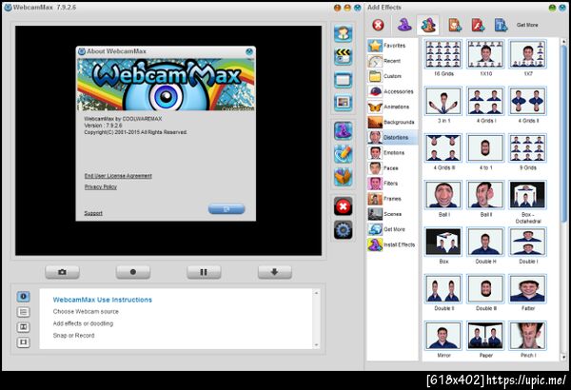Open End User License Agreement link

click(x=118, y=176)
